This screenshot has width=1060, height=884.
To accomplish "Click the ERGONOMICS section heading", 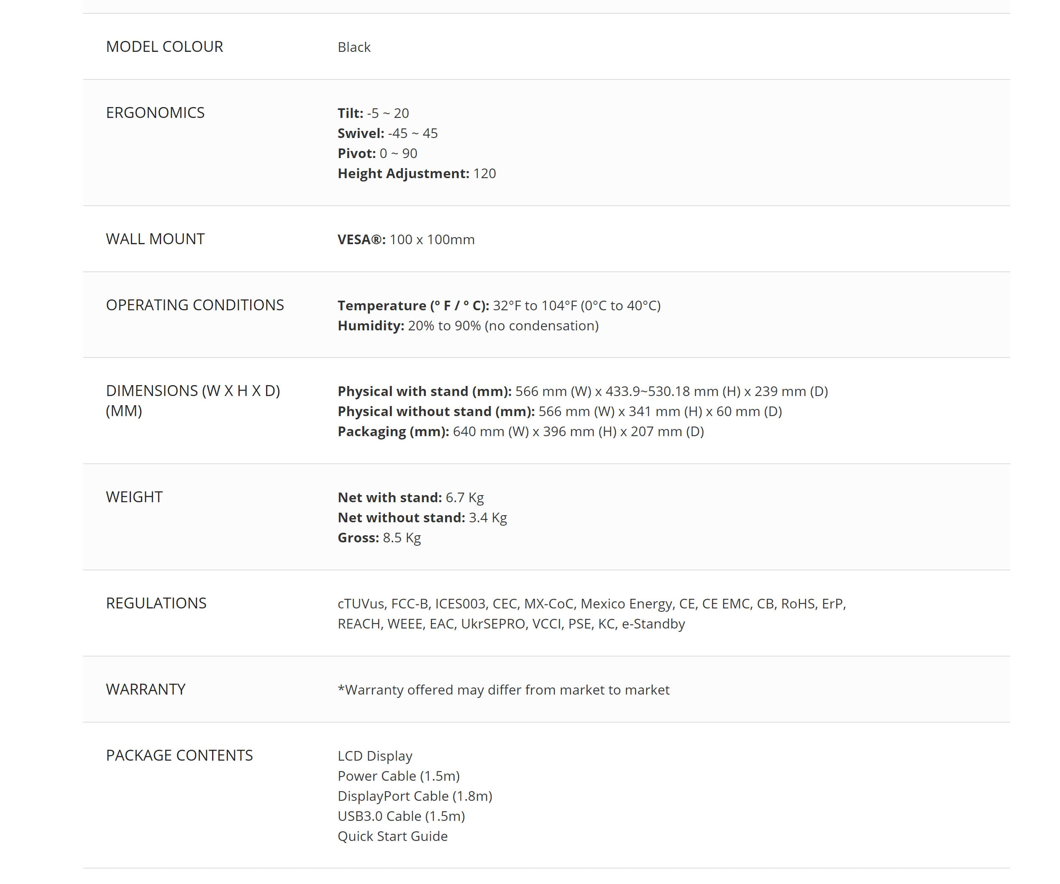I will click(155, 112).
